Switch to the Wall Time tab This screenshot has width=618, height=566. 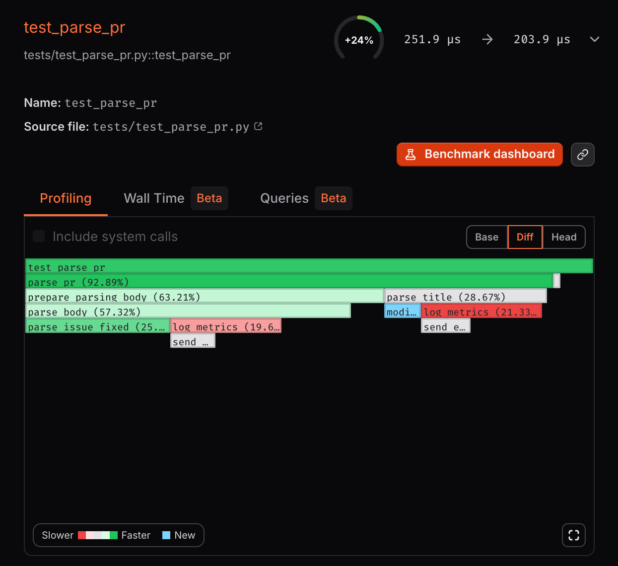(153, 198)
